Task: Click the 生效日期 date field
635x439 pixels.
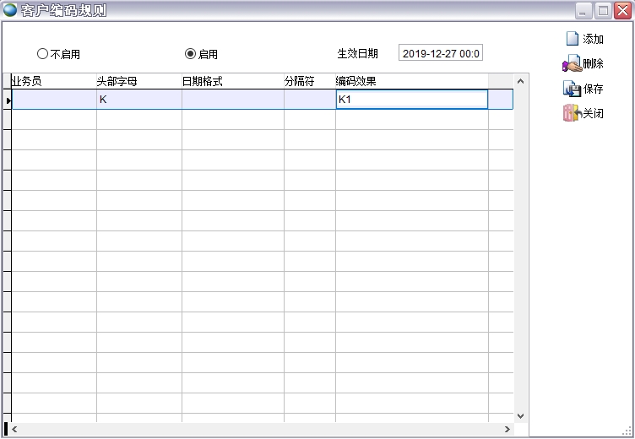Action: click(x=441, y=53)
